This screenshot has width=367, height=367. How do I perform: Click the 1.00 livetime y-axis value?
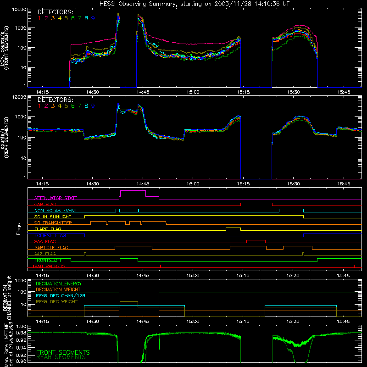22,327
